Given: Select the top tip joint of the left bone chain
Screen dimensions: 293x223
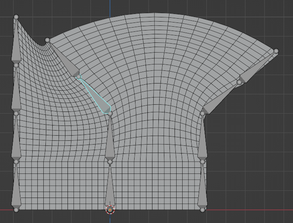Looking at the screenshot, I should [x=16, y=17].
